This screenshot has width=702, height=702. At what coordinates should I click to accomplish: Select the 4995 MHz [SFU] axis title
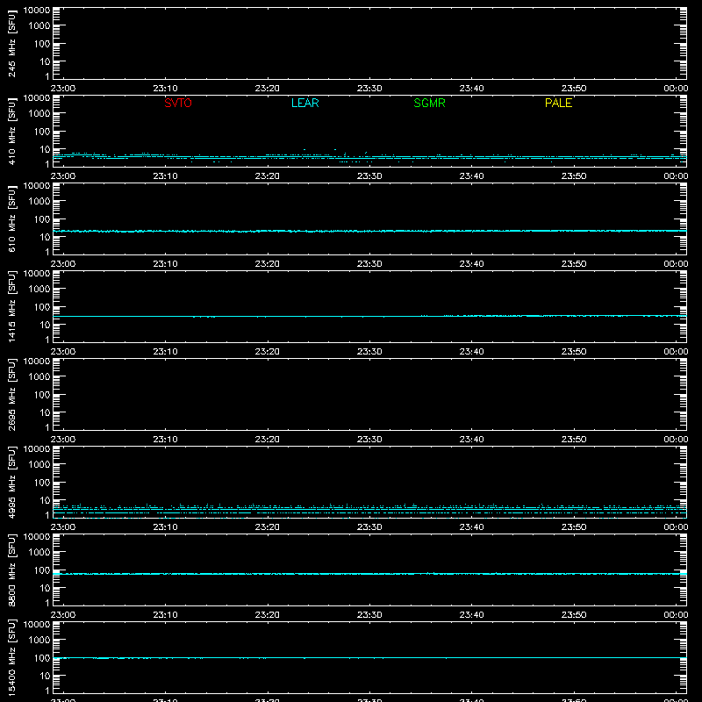(11, 482)
